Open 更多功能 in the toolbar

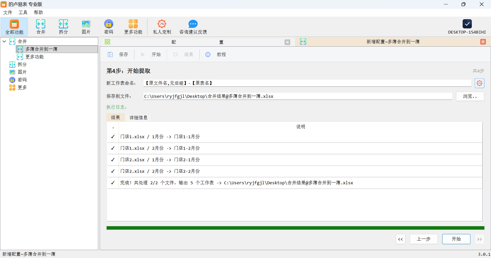click(x=133, y=27)
